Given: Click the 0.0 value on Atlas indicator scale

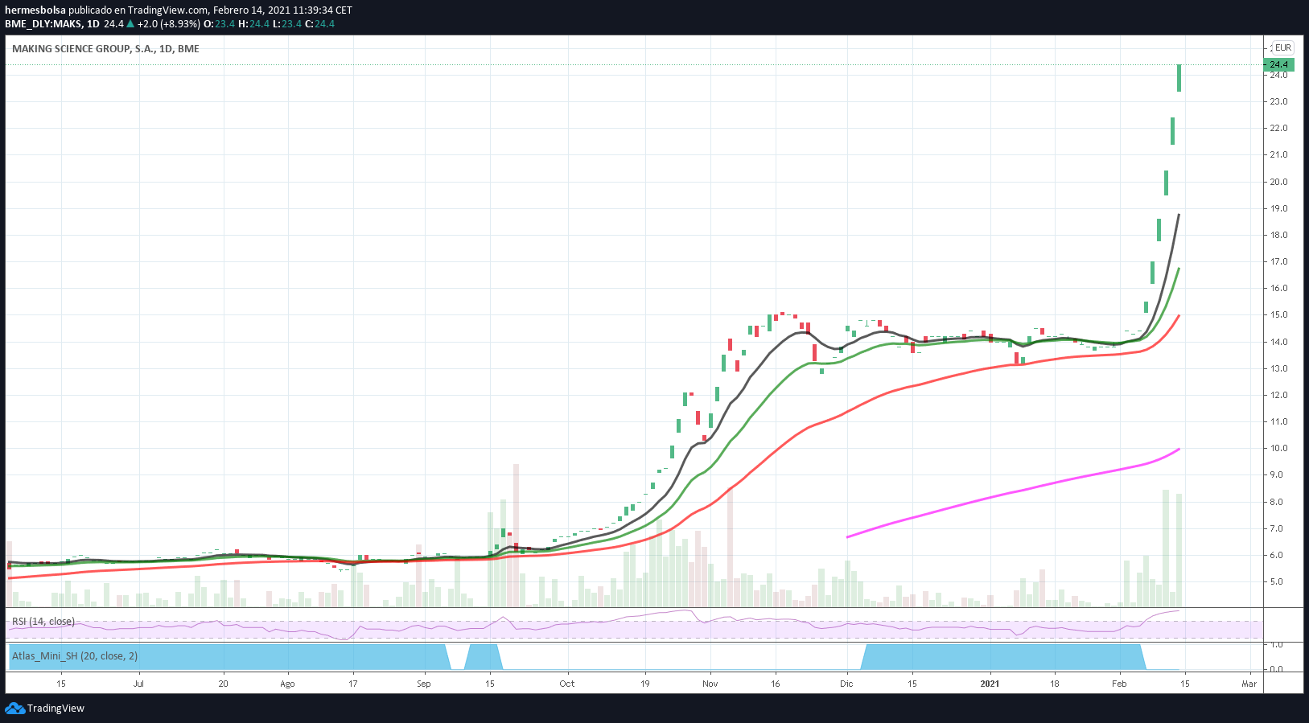Looking at the screenshot, I should coord(1276,669).
